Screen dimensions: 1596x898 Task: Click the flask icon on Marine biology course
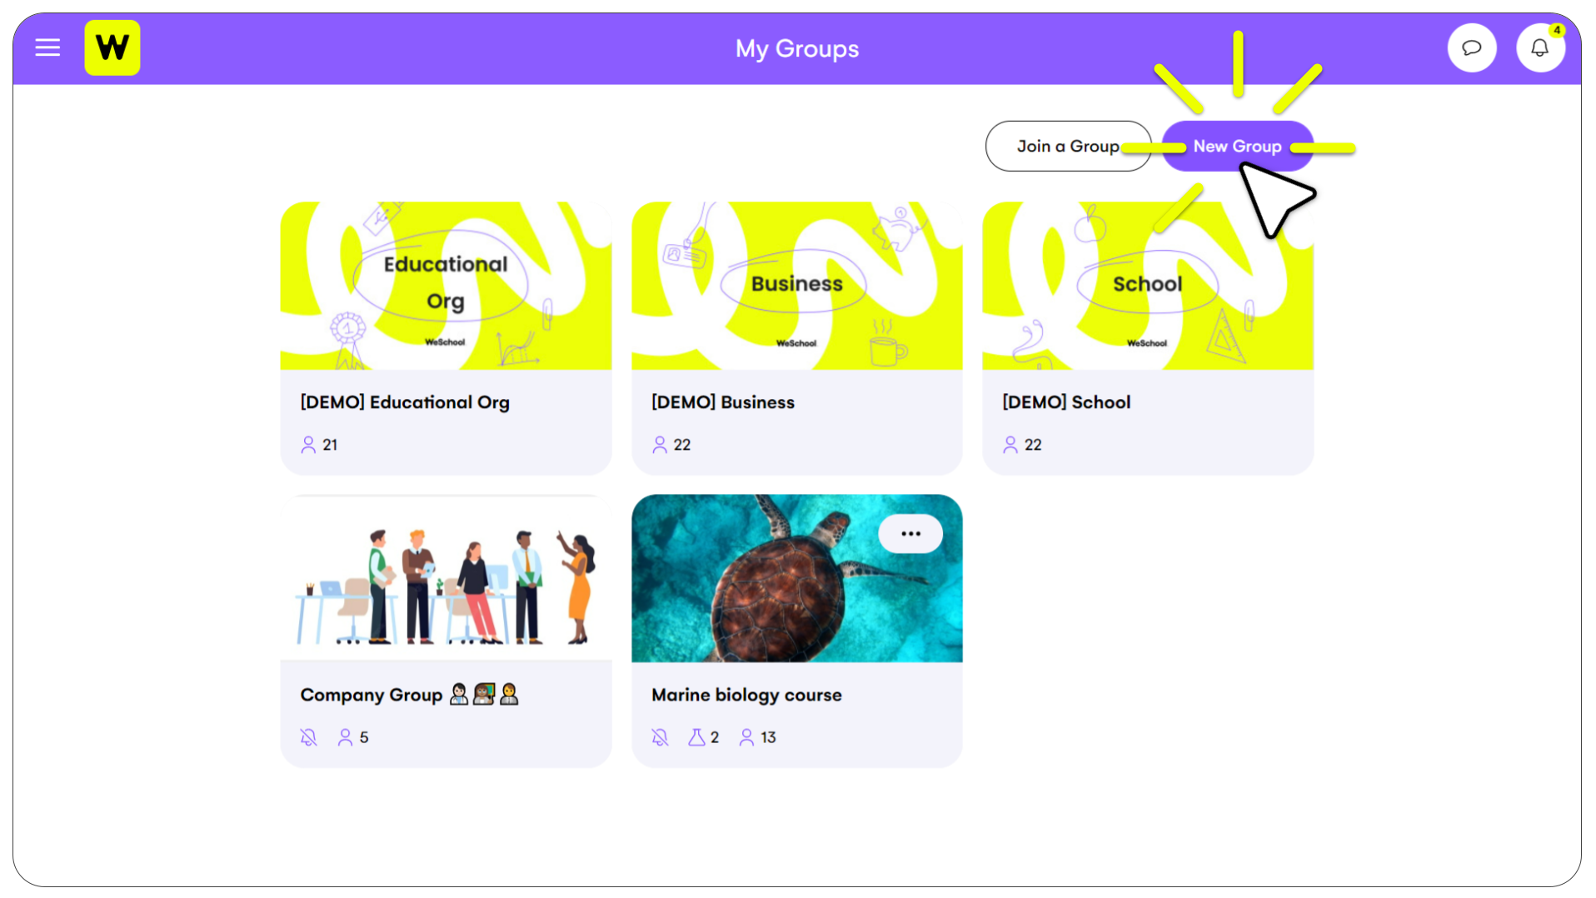point(696,737)
